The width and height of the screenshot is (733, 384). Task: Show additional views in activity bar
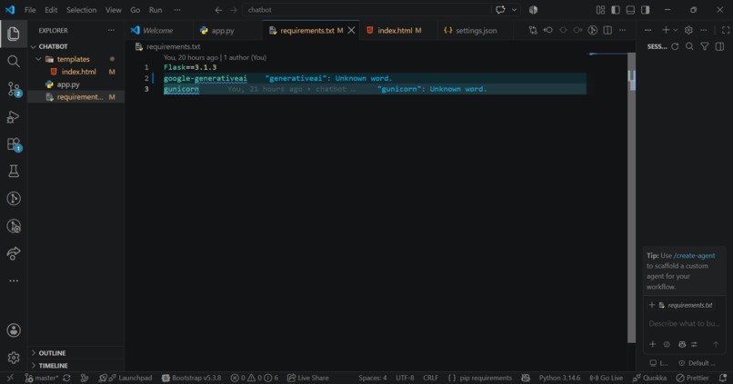pyautogui.click(x=13, y=281)
